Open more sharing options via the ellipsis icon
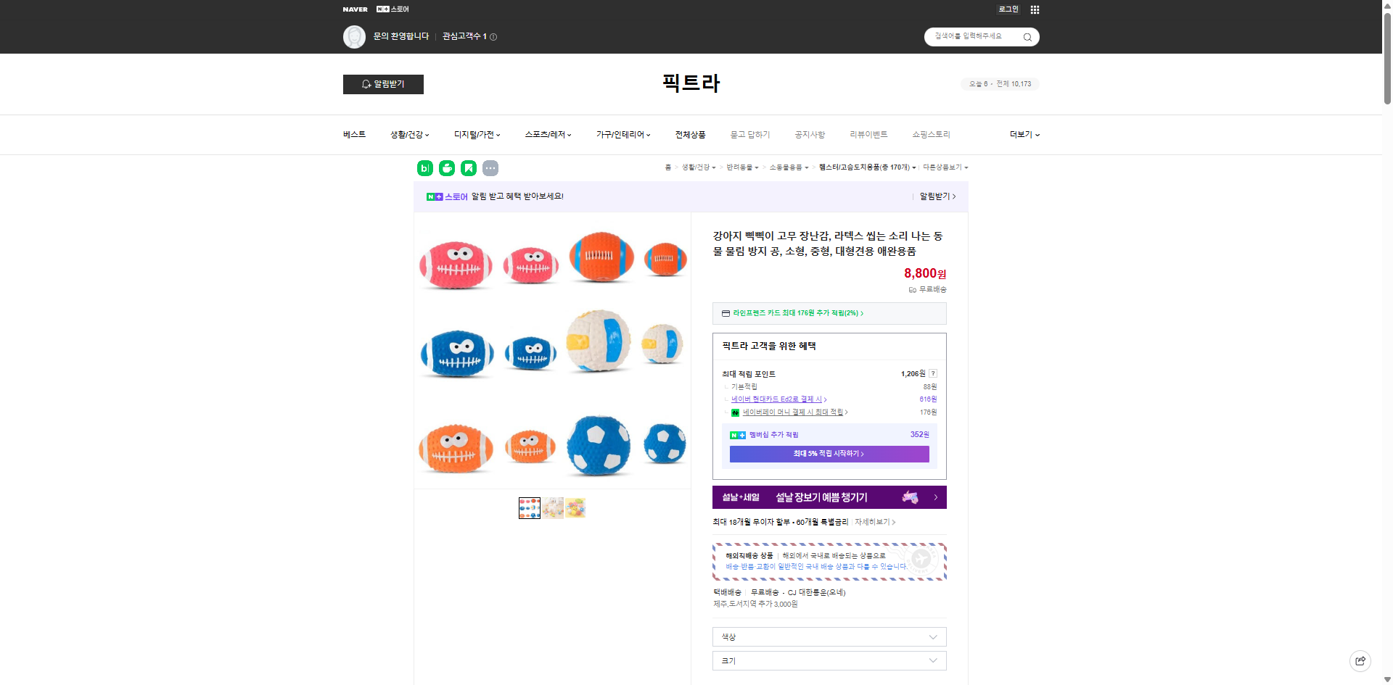Viewport: 1393px width, 685px height. pyautogui.click(x=491, y=168)
